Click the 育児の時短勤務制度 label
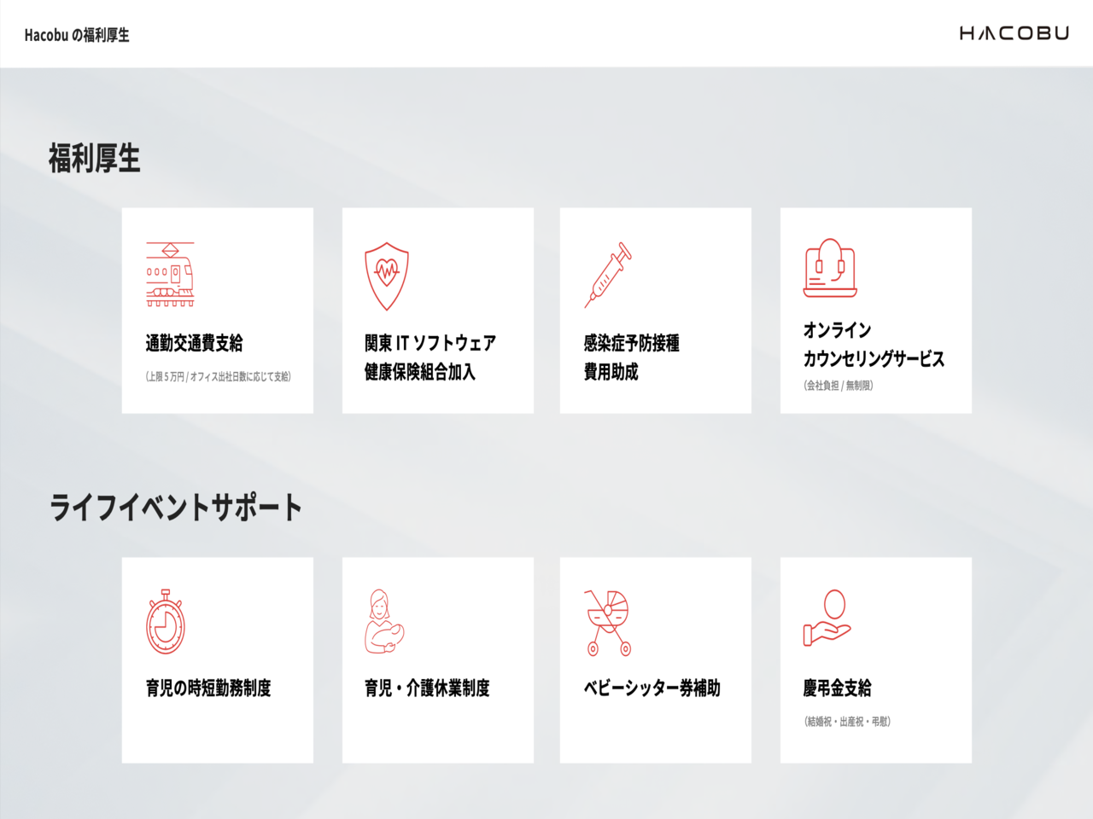The width and height of the screenshot is (1093, 819). tap(208, 688)
